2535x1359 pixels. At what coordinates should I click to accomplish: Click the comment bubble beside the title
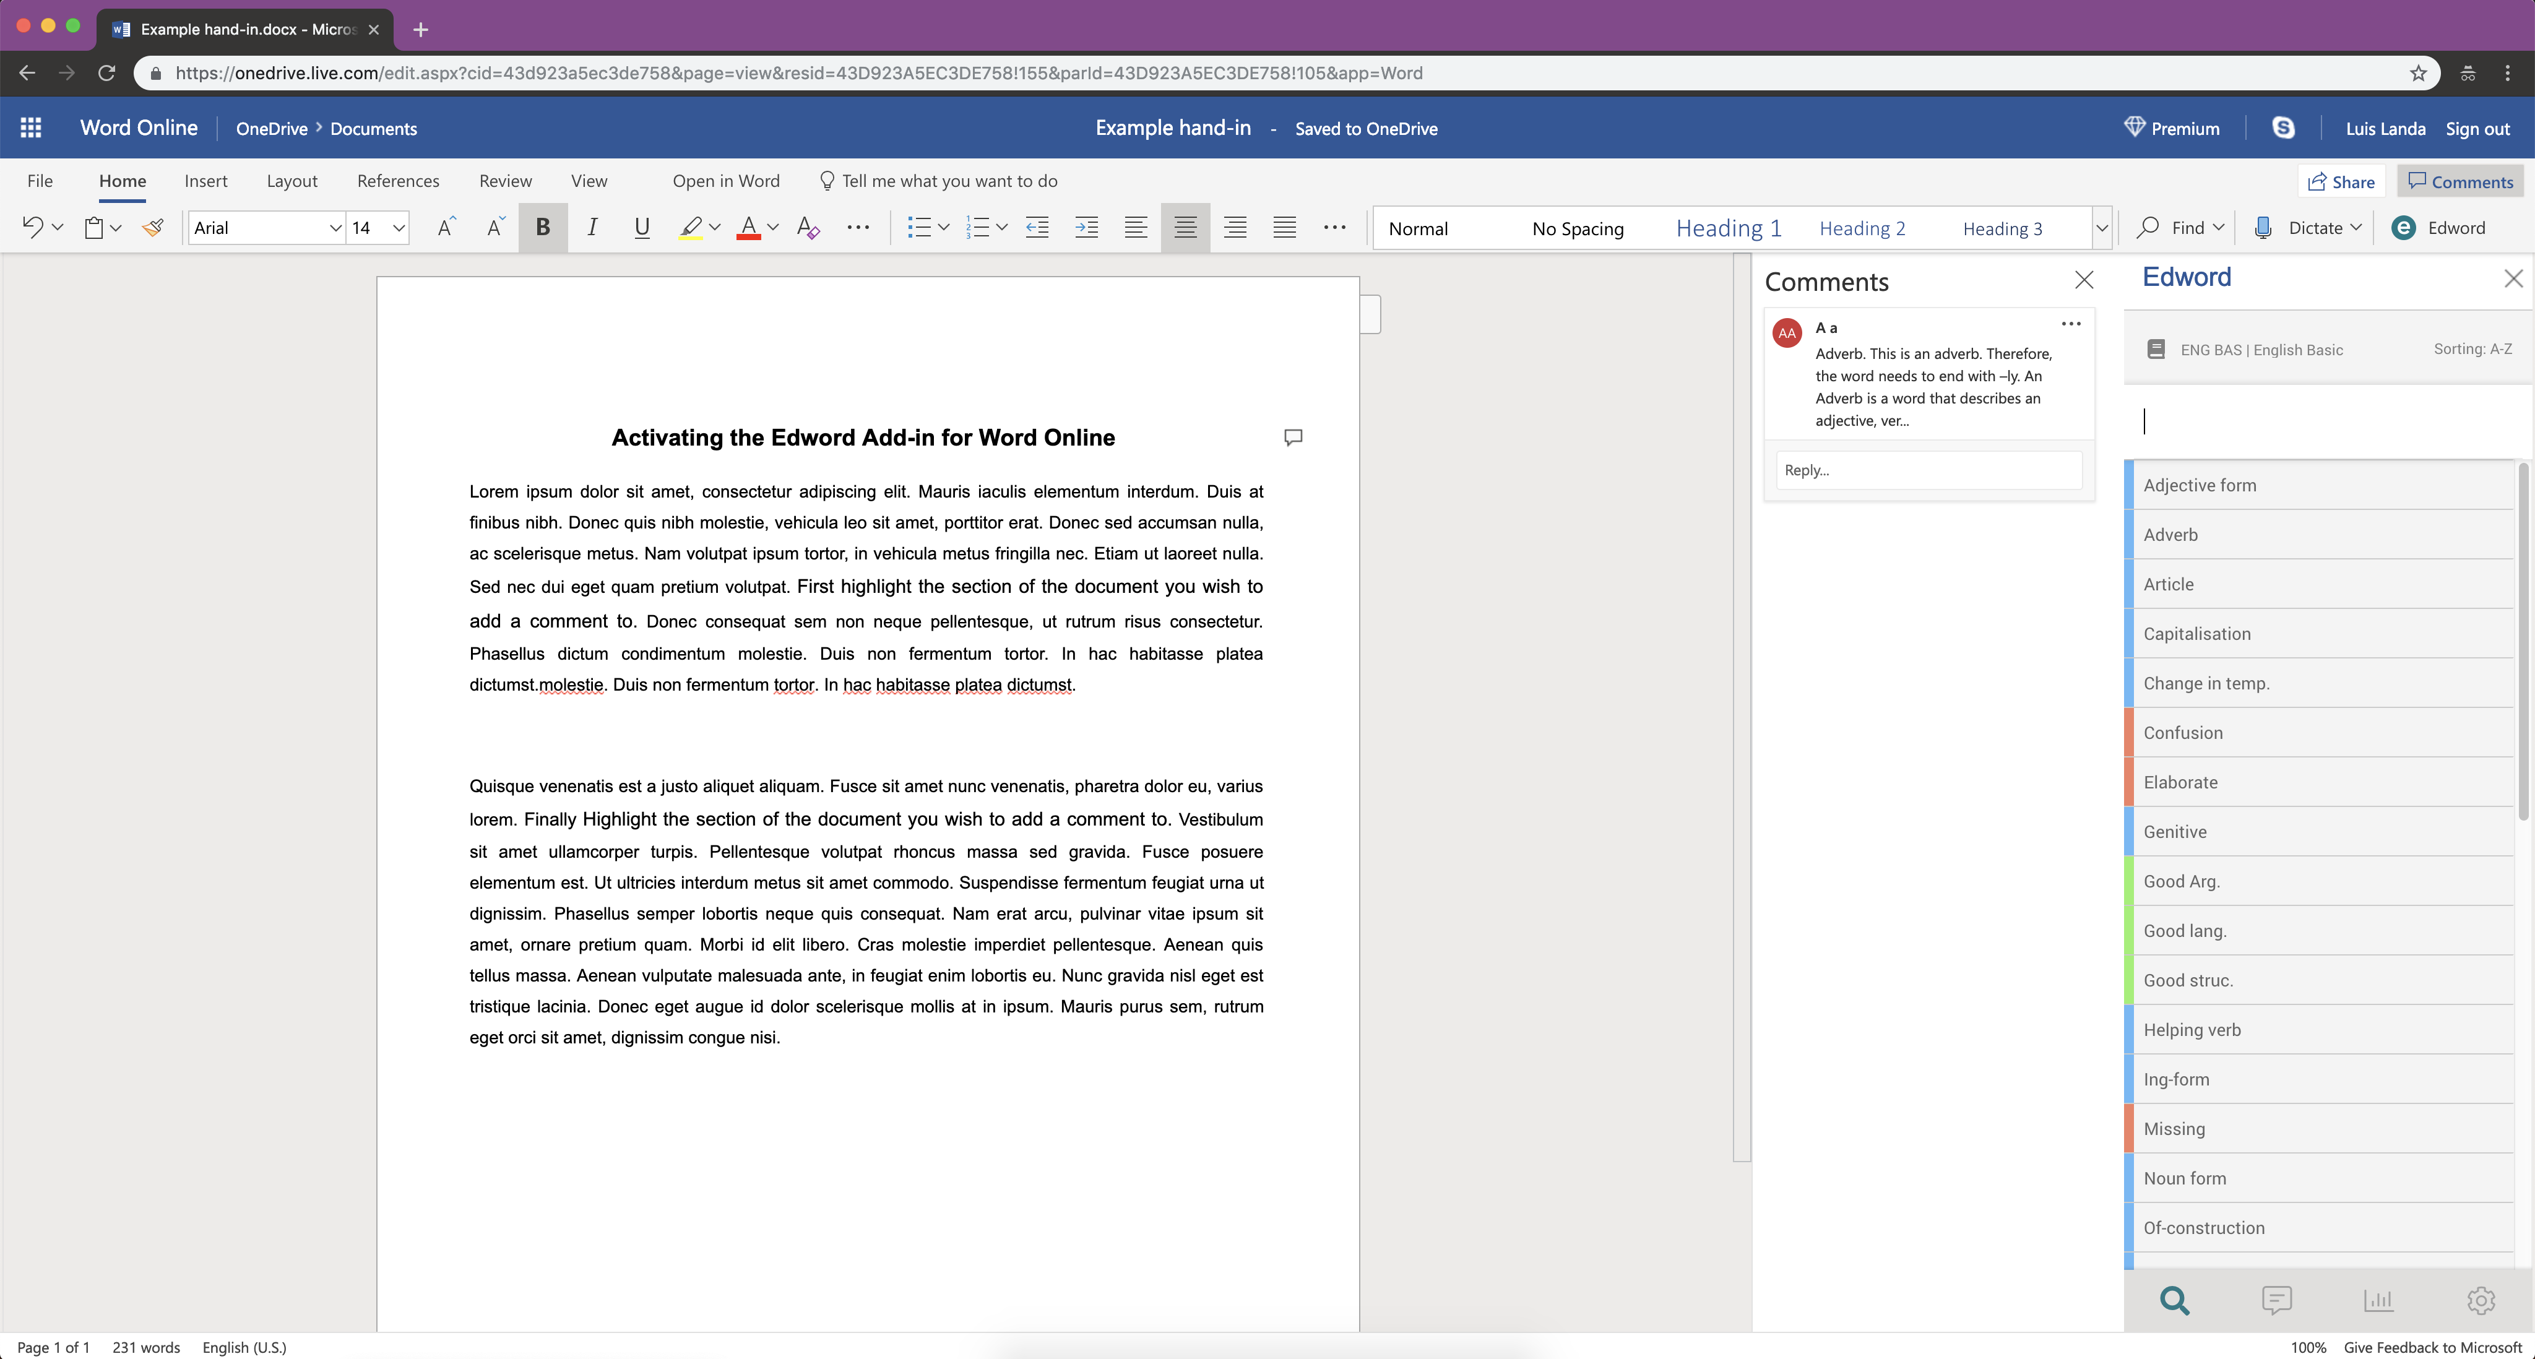click(1293, 437)
